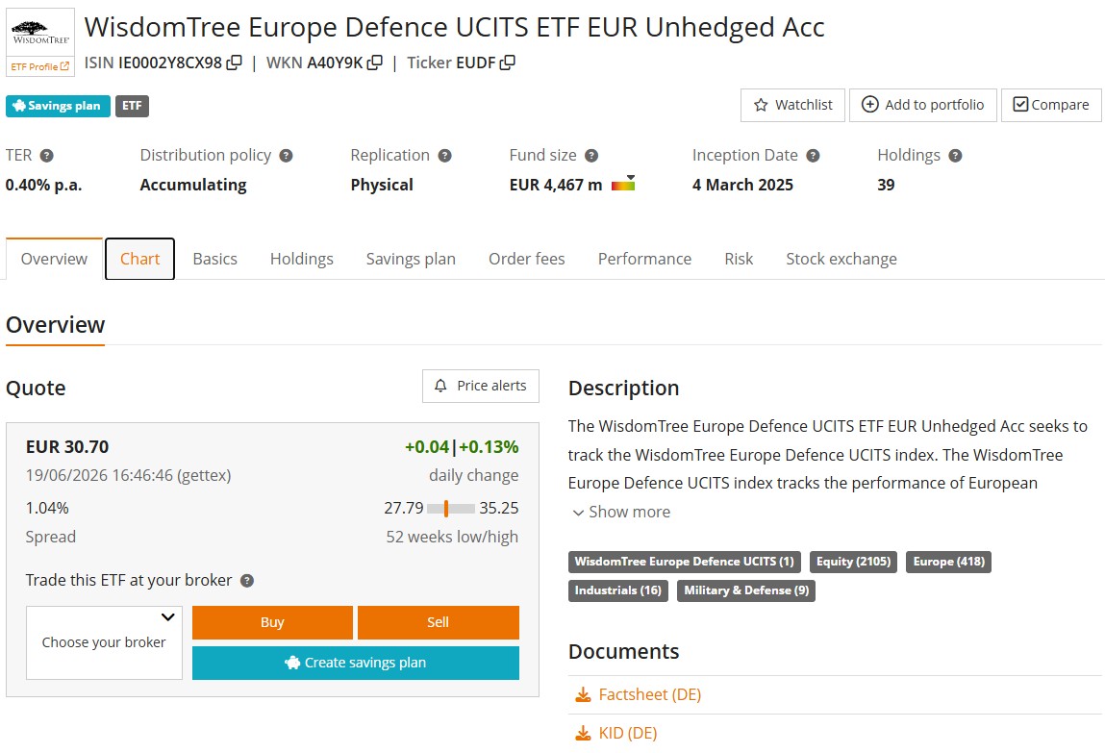This screenshot has height=753, width=1105.
Task: Copy the WKN A40Y9K icon
Action: tap(375, 63)
